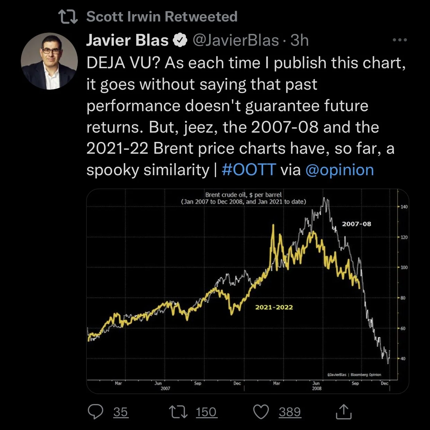
Task: Click Scott Irwin Retweeted label
Action: pyautogui.click(x=162, y=17)
